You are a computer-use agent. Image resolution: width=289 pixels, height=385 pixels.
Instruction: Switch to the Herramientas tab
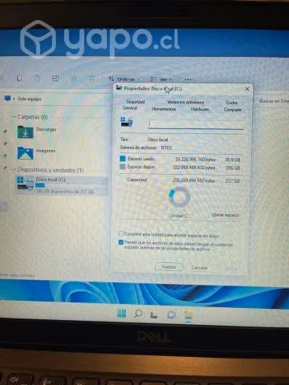point(164,109)
